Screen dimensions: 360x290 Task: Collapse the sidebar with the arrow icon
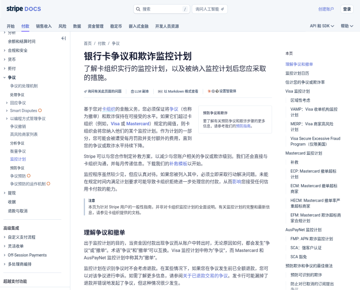click(64, 38)
